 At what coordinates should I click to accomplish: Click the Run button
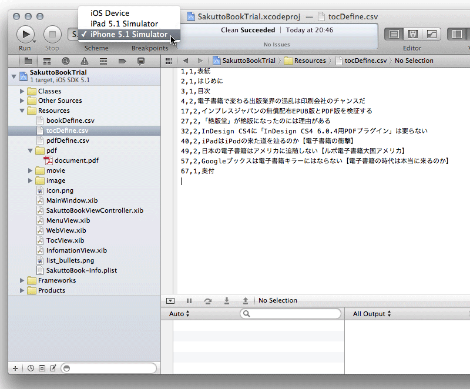pos(25,35)
